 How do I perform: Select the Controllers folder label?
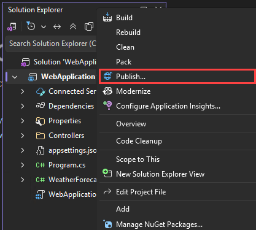point(66,136)
